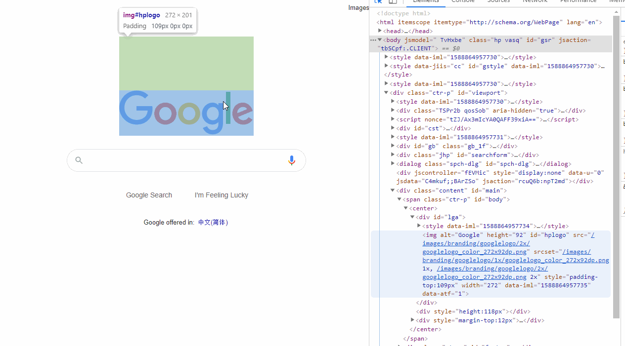Screen dimensions: 625x346
Task: Click the magnifier icon in search box
Action: tap(79, 160)
